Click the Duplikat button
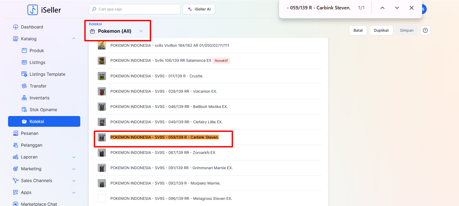459x206 pixels. pyautogui.click(x=381, y=30)
